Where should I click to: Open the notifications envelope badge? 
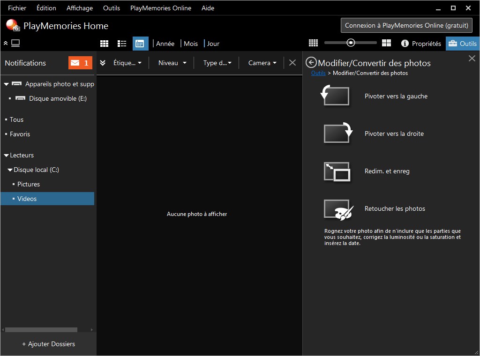(x=80, y=63)
